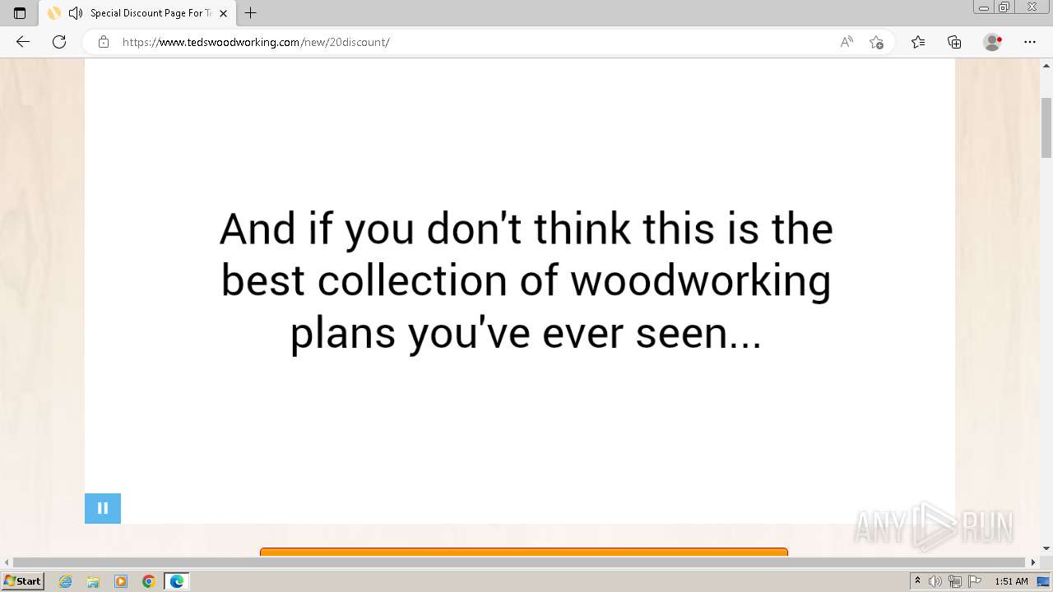Open Settings and more ellipsis menu
Image resolution: width=1053 pixels, height=592 pixels.
pos(1030,42)
